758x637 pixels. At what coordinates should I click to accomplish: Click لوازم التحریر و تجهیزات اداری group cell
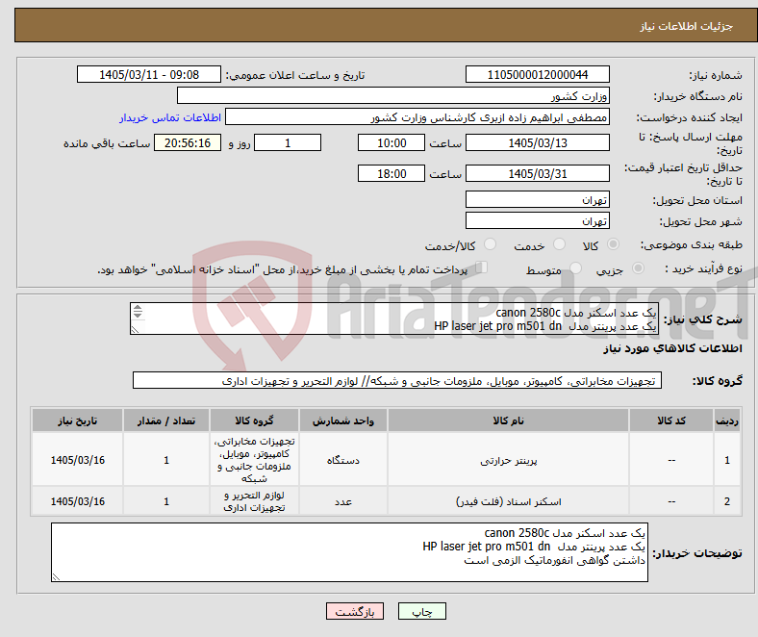click(x=254, y=501)
